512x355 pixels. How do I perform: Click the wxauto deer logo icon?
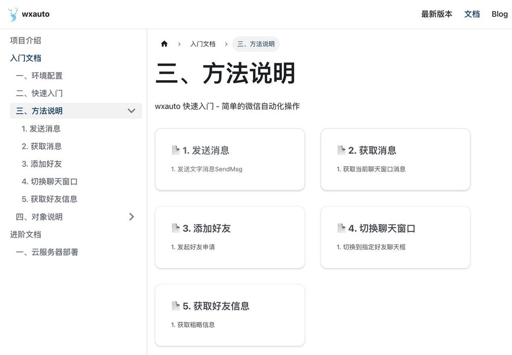point(13,14)
